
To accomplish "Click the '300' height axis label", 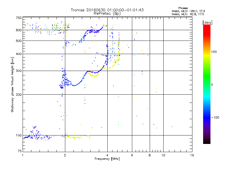I will [x=19, y=71].
